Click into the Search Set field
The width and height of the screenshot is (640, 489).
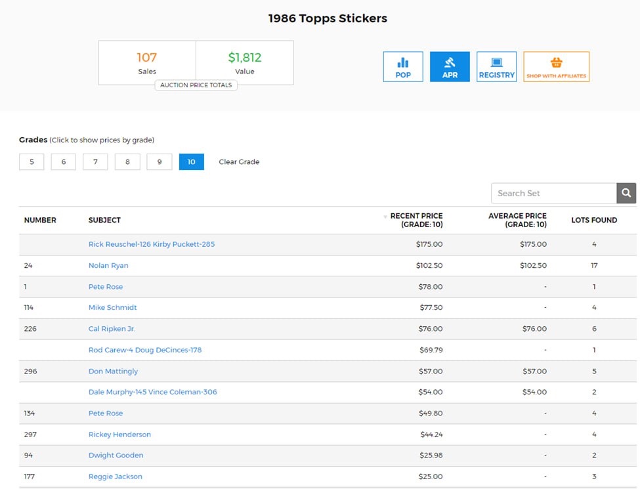pos(554,193)
